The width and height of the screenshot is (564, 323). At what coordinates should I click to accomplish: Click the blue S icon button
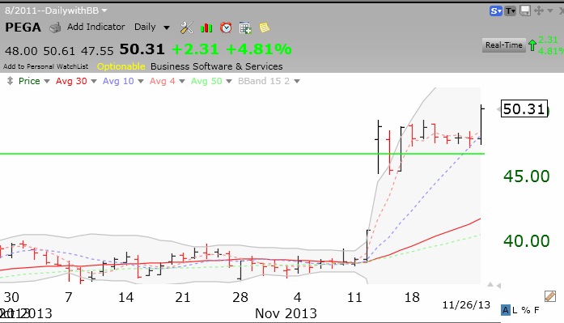click(496, 11)
